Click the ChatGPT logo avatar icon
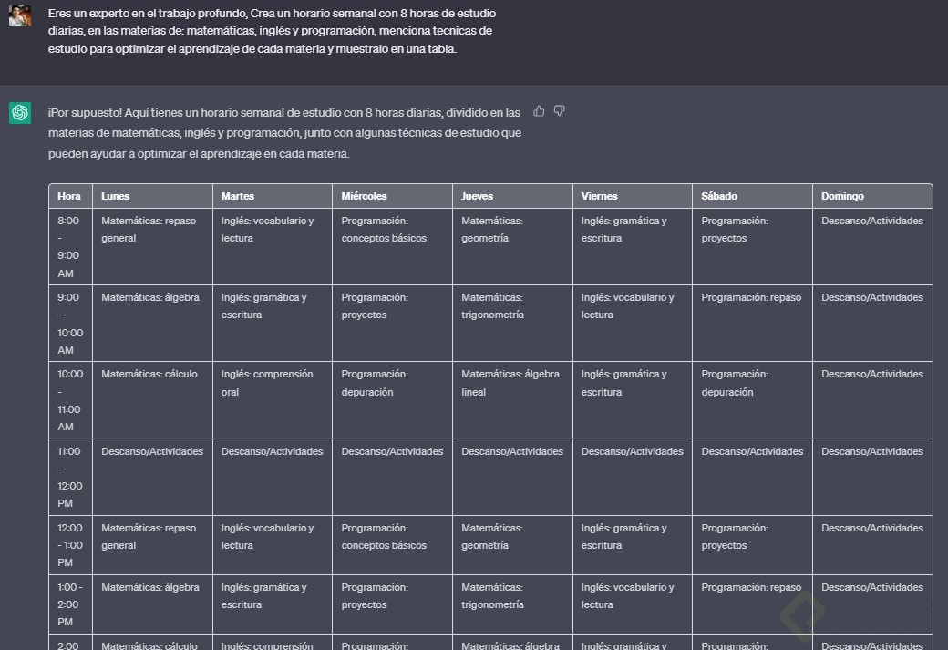Screen dimensions: 948x650 [20, 112]
